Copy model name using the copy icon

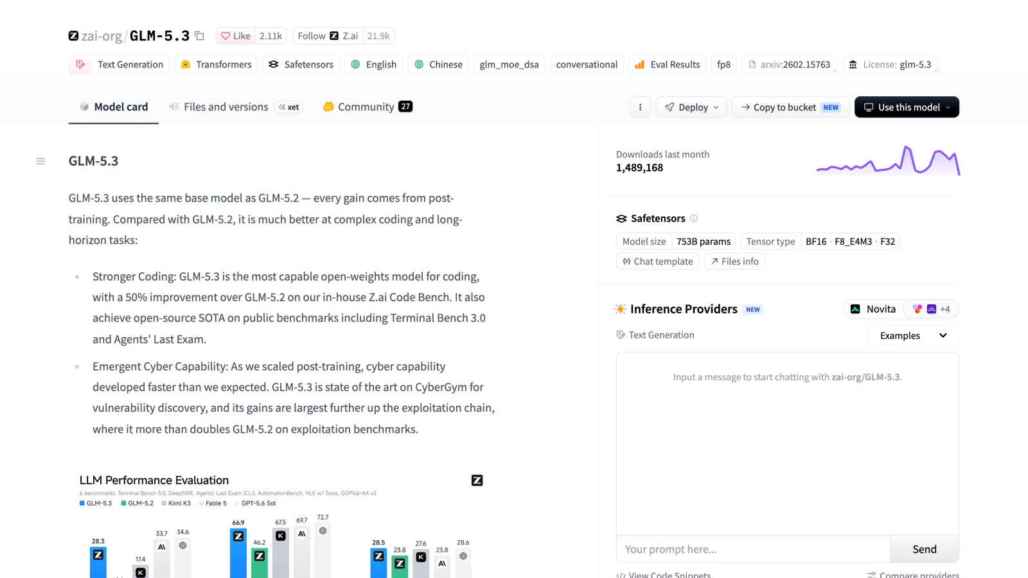(x=199, y=36)
